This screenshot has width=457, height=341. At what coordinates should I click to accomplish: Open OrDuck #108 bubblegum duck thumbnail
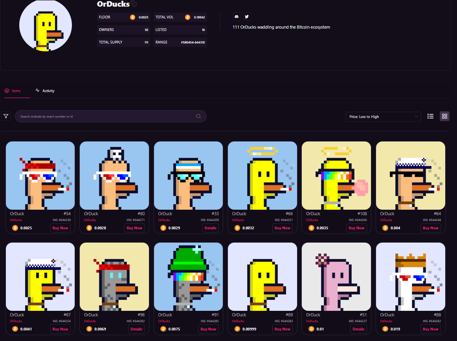click(x=336, y=176)
